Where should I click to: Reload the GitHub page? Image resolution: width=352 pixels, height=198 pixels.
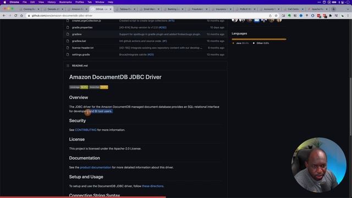pos(16,16)
